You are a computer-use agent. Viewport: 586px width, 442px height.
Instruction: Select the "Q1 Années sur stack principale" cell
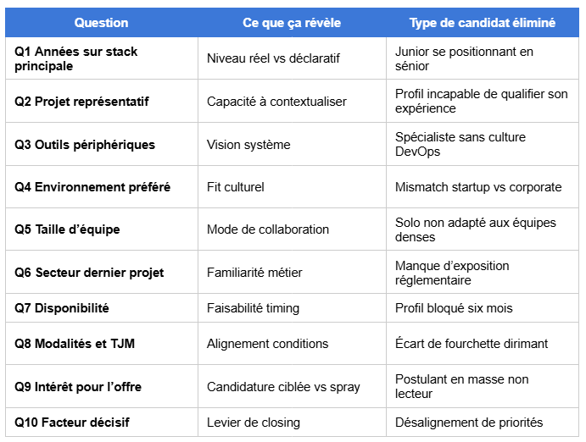pos(101,58)
